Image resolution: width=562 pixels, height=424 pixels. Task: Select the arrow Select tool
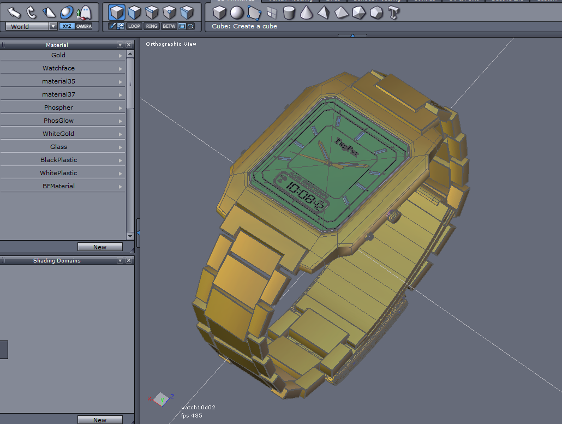pos(14,13)
